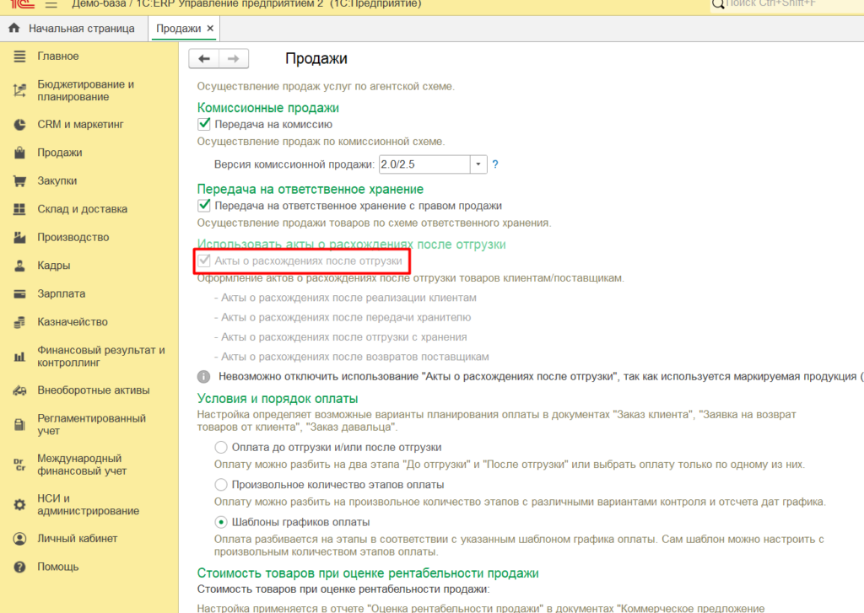Click the Помощь question mark icon
This screenshot has height=613, width=864.
20,567
